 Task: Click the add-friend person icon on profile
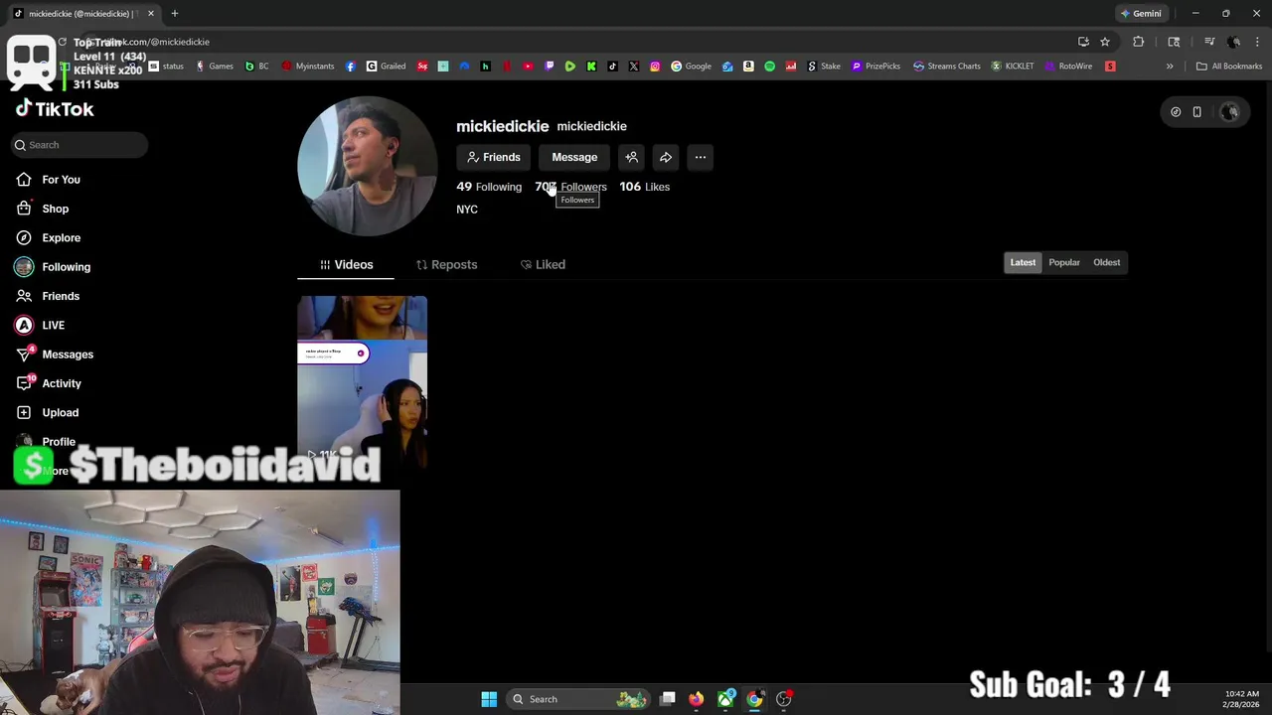[x=631, y=157]
